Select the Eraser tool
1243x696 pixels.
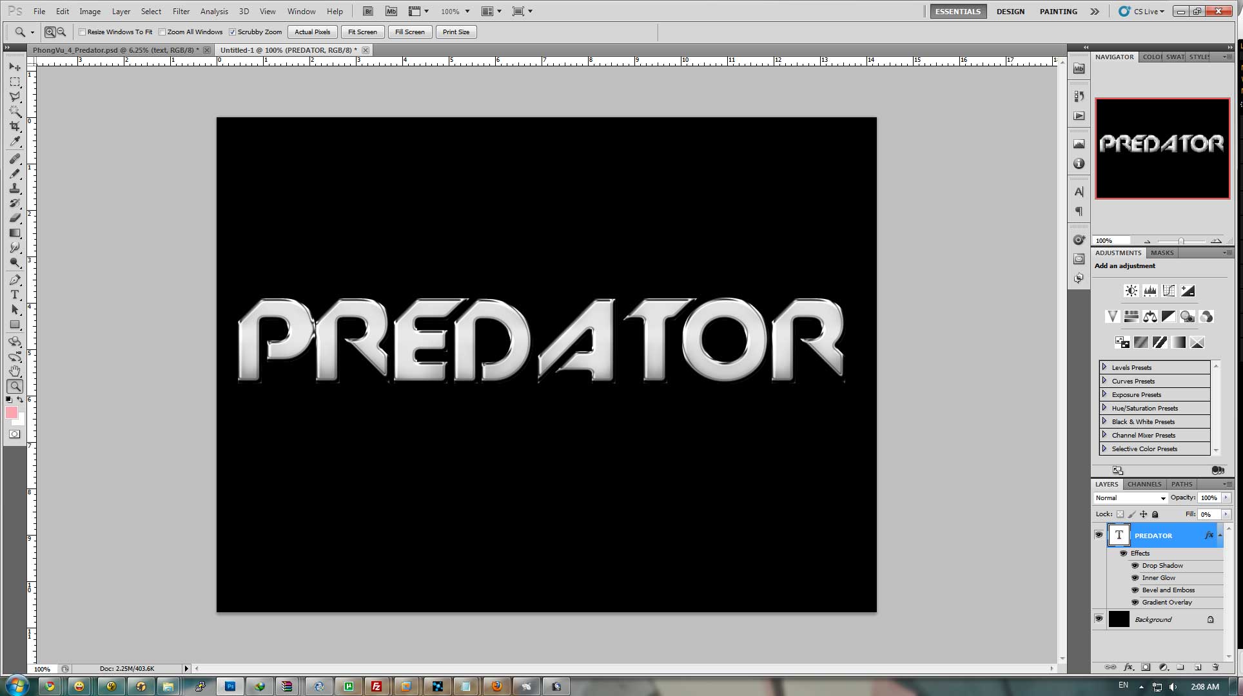15,218
